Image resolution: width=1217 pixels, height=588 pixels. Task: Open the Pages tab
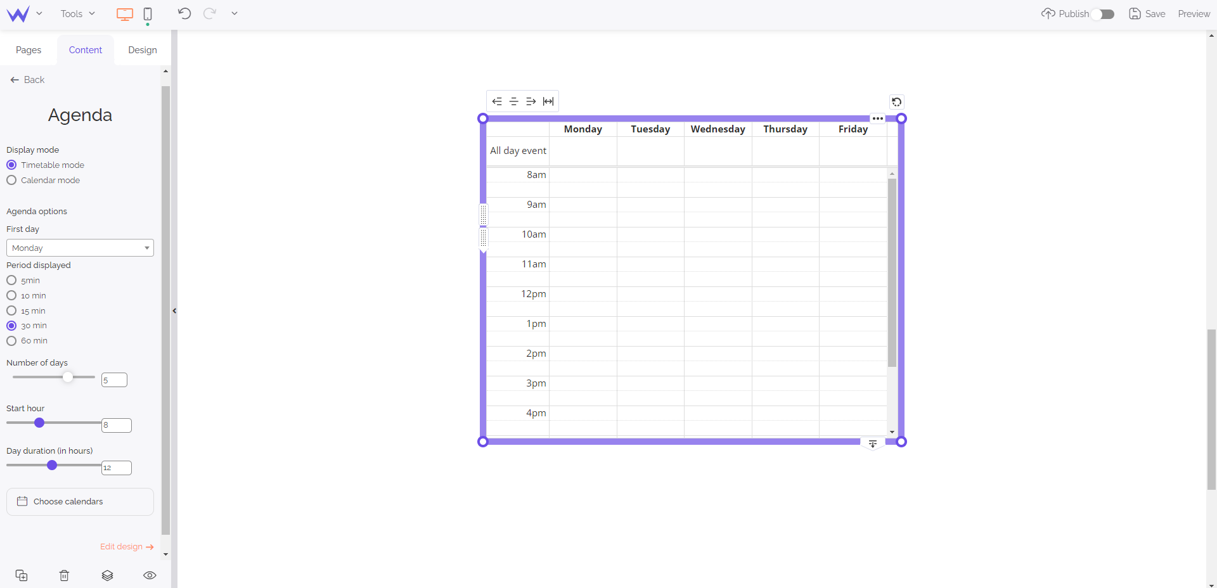[x=29, y=50]
